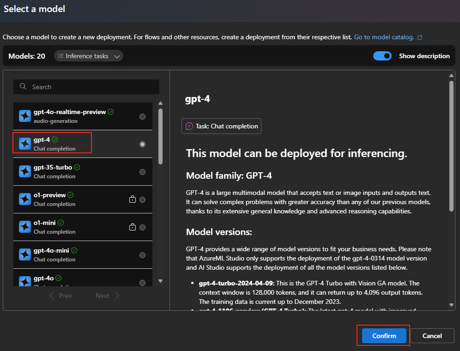Click the o1-mini model name

(45, 223)
